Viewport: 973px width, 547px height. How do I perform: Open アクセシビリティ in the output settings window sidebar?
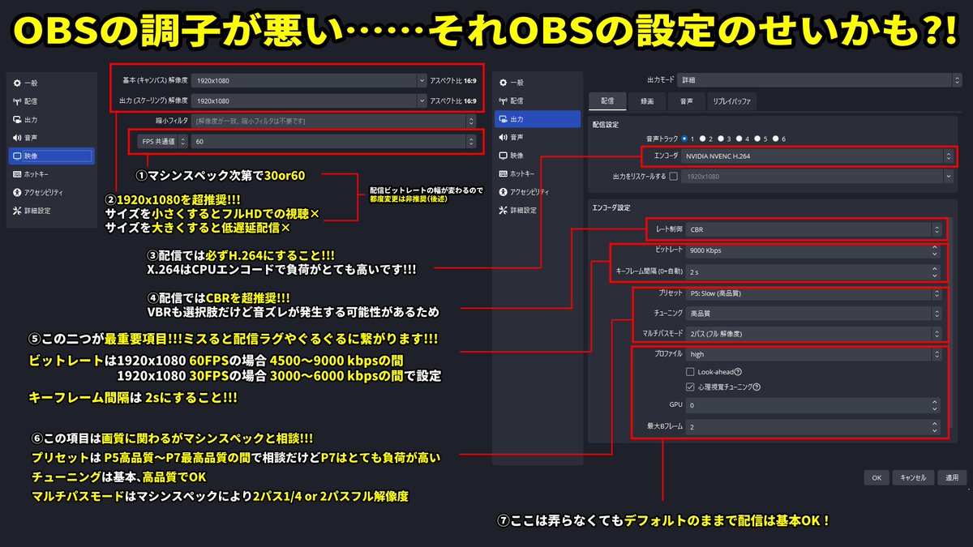pos(537,191)
